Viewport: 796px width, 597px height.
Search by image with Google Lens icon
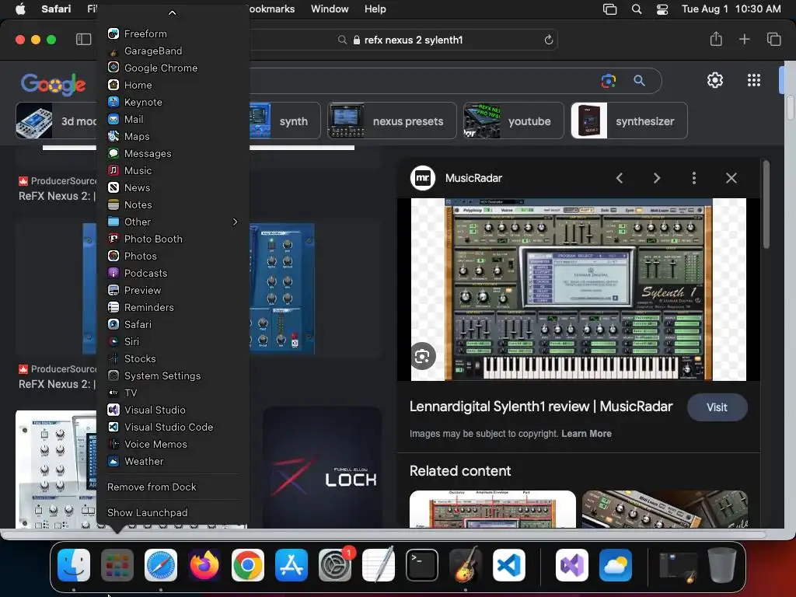pos(608,81)
